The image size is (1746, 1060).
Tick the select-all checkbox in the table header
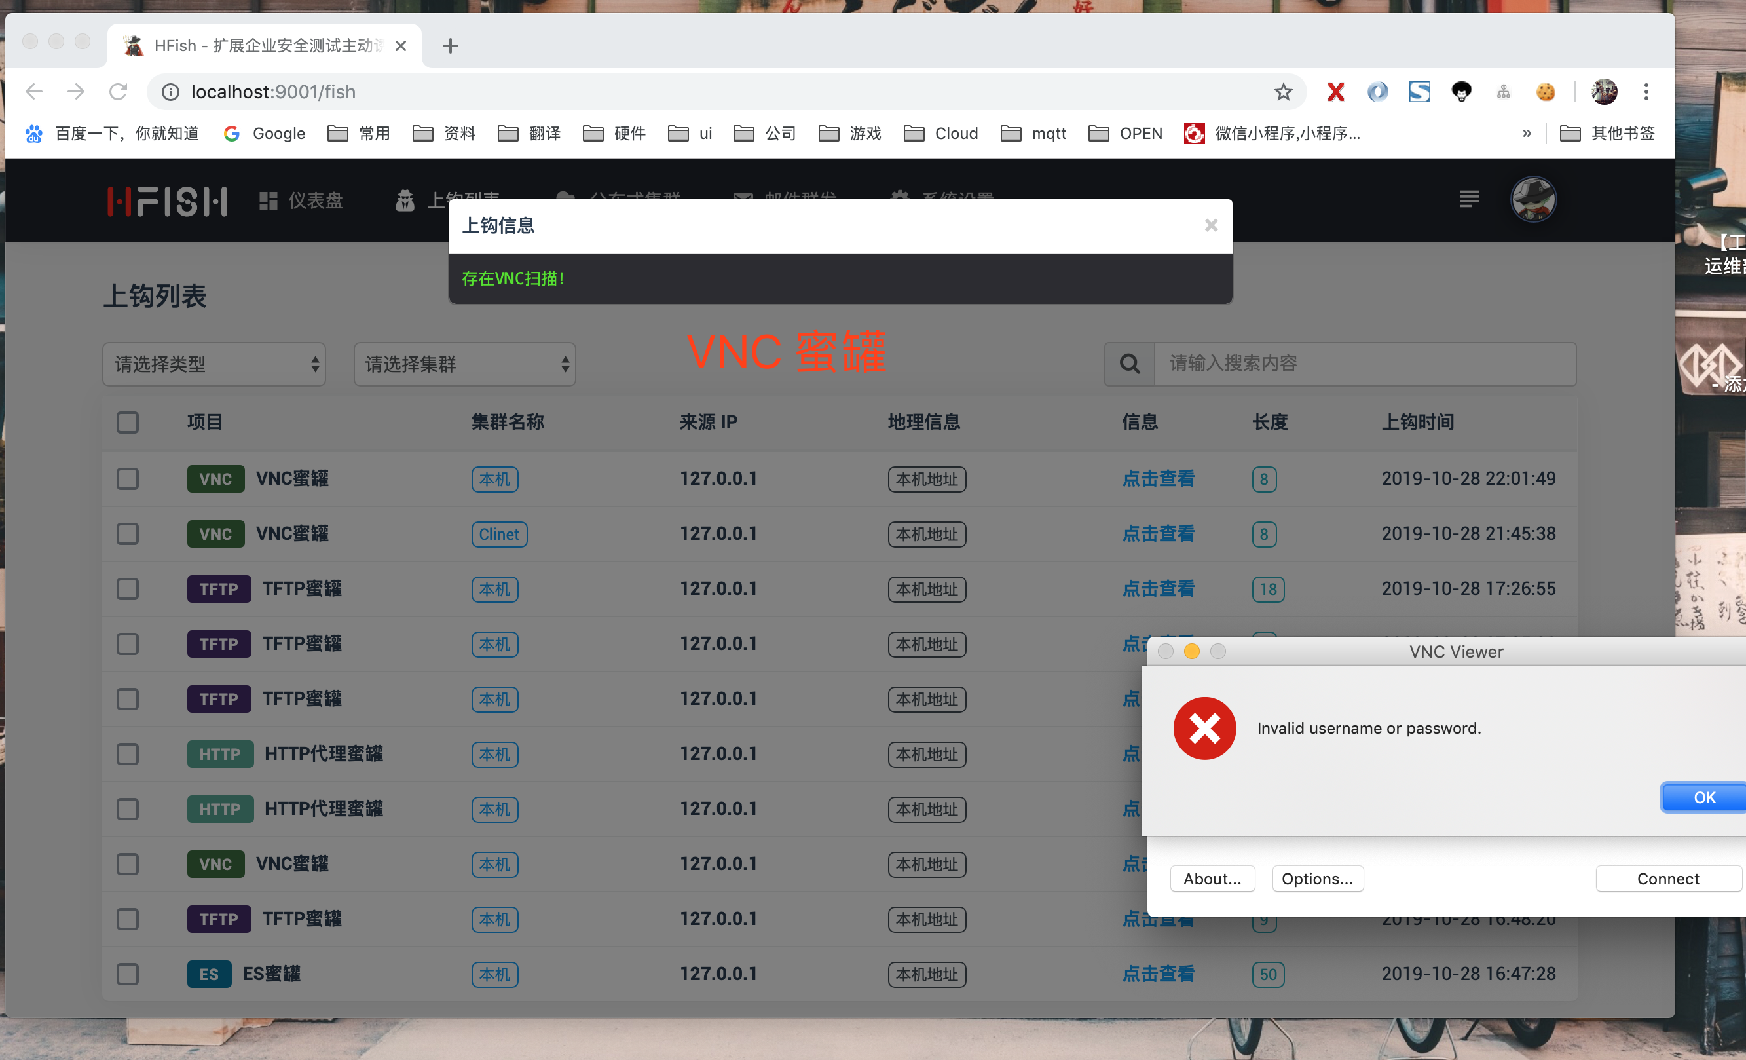click(x=128, y=423)
